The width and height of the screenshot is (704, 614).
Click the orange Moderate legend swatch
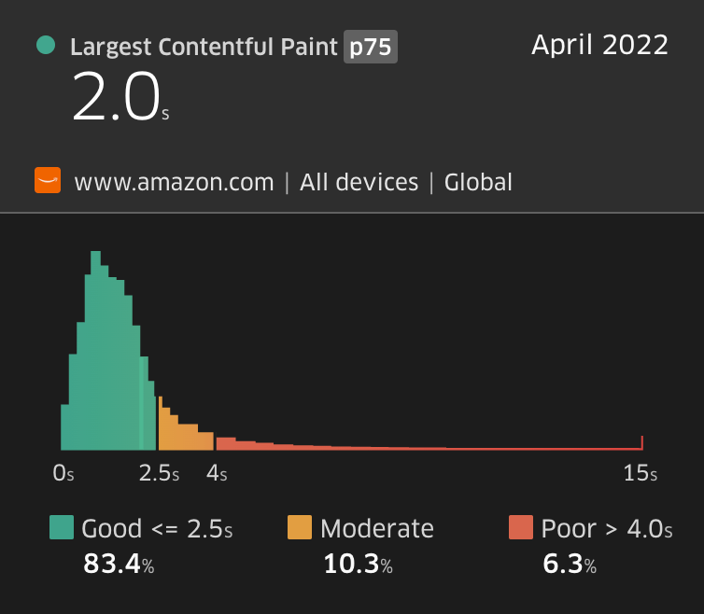coord(300,528)
